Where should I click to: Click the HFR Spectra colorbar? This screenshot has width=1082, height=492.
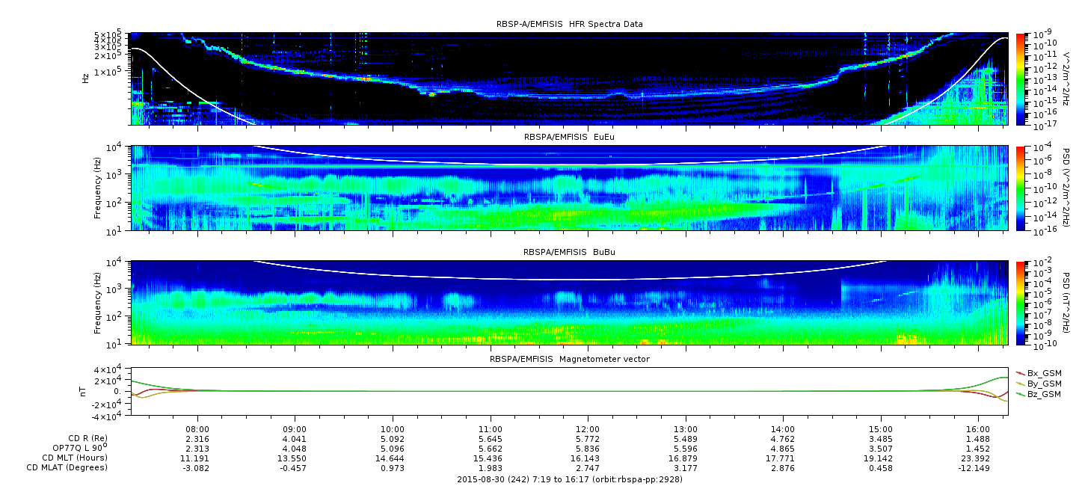1021,79
